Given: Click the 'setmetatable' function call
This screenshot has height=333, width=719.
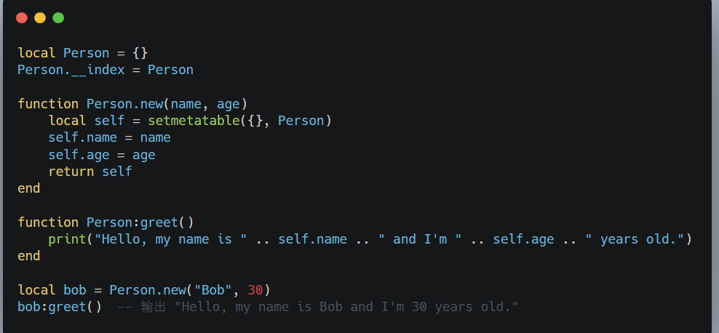Looking at the screenshot, I should click(x=194, y=121).
